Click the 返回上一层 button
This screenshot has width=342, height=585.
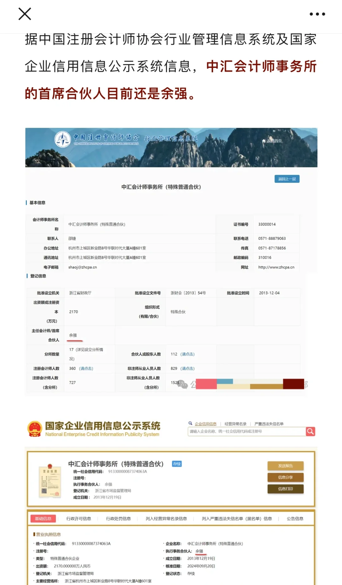click(287, 179)
